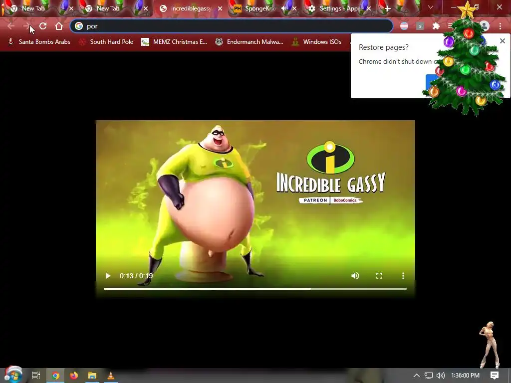The height and width of the screenshot is (383, 511).
Task: Open Santa Bombs Arabs bookmark
Action: point(39,42)
